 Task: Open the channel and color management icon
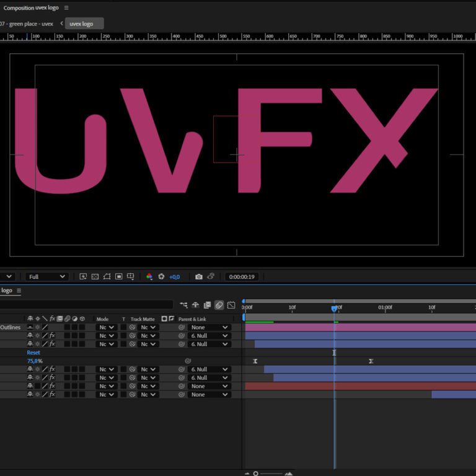149,276
